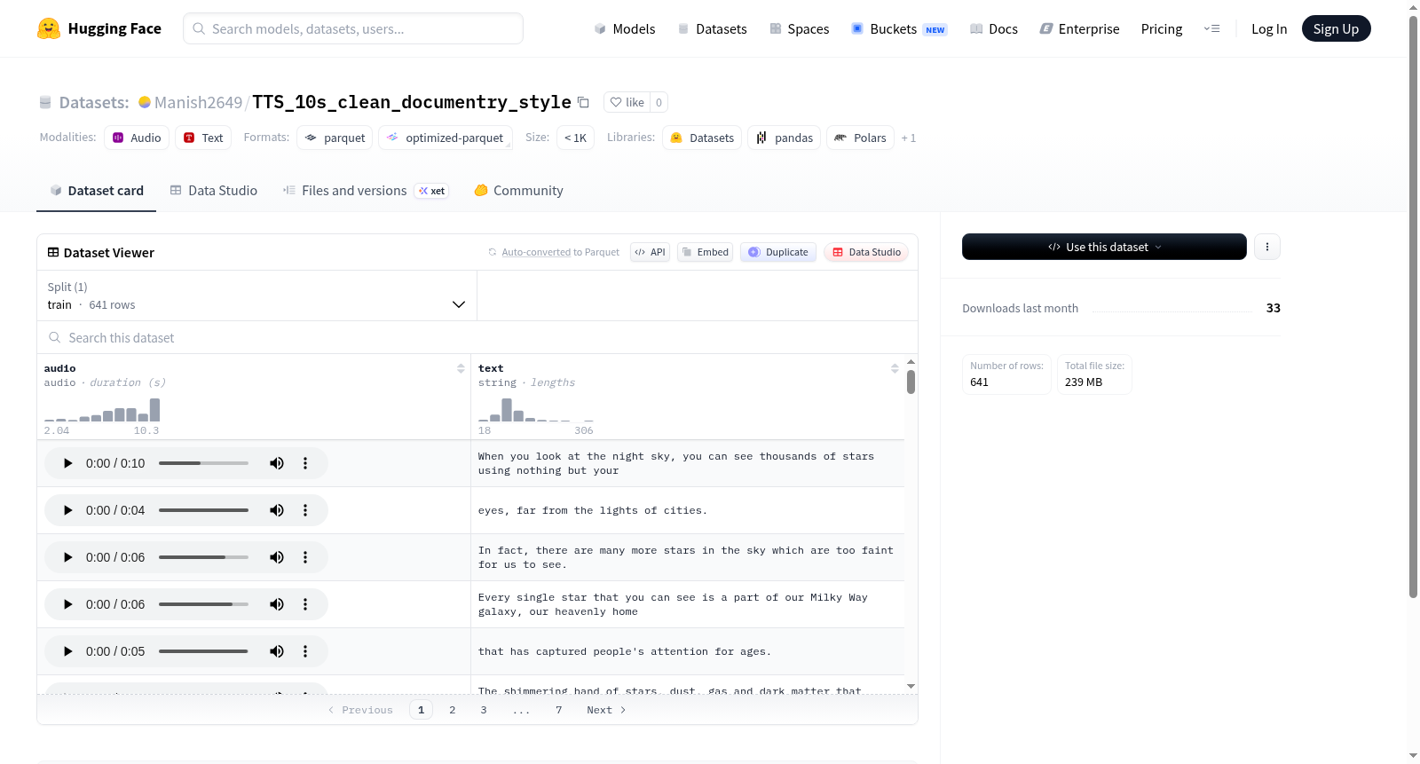Open the dataset three-dot menu

coord(1267,247)
